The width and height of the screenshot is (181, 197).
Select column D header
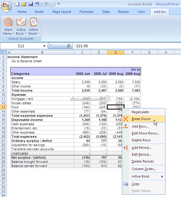(x=99, y=52)
